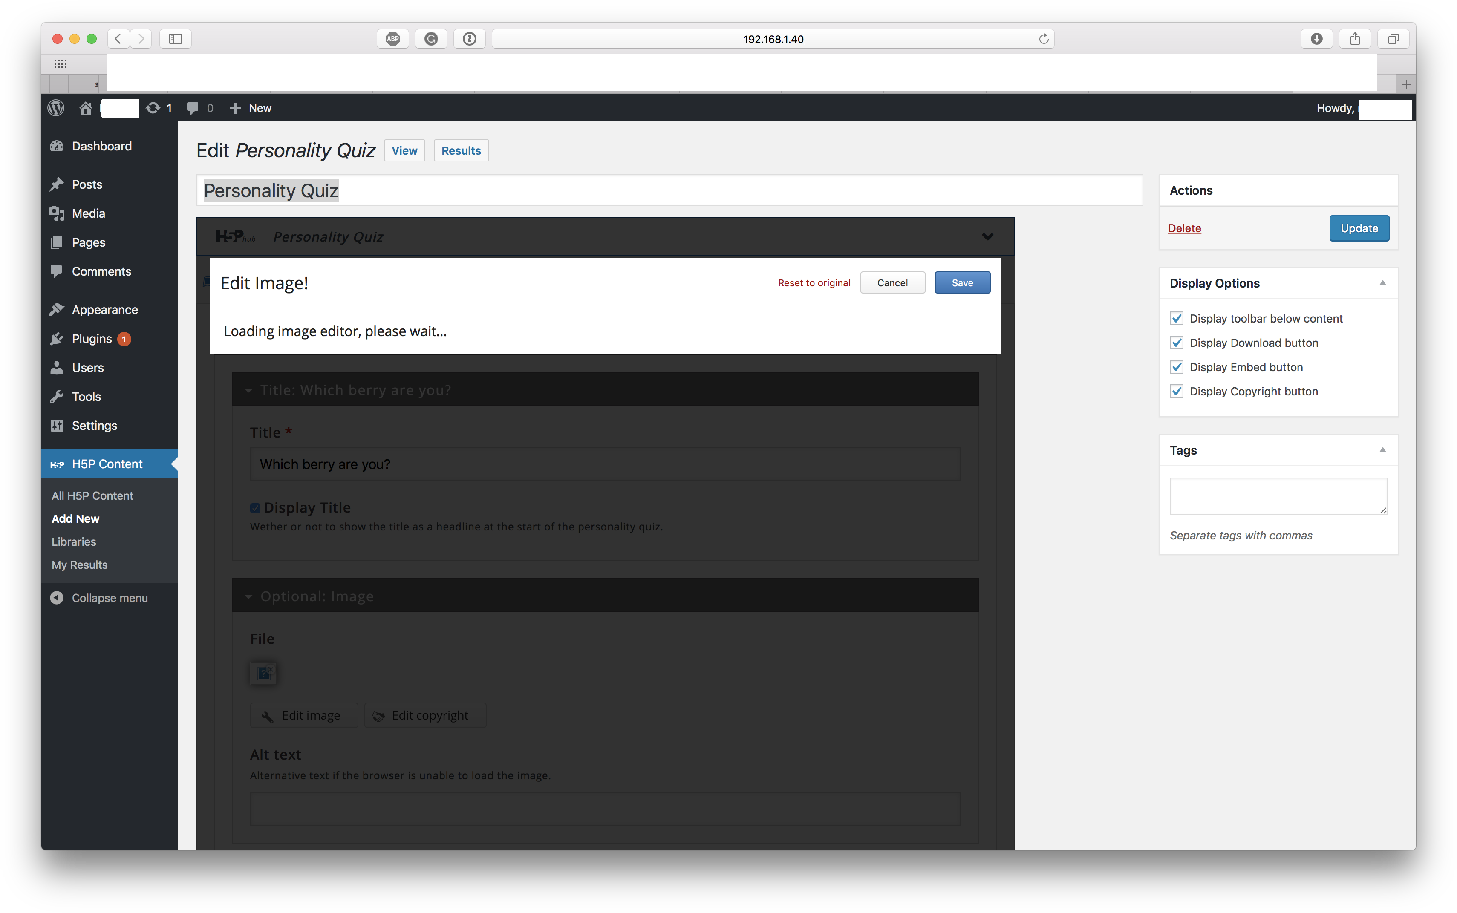Click the home site icon

pos(85,108)
